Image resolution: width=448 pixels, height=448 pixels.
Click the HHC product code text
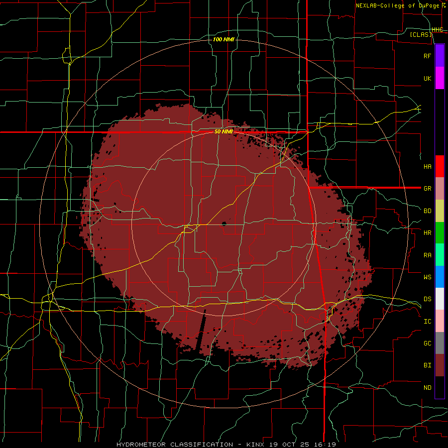[x=438, y=30]
